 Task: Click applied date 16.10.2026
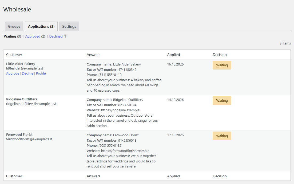[175, 64]
